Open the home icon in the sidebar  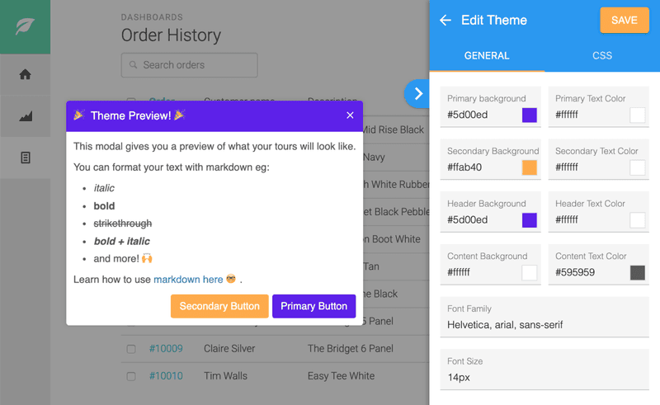tap(26, 74)
